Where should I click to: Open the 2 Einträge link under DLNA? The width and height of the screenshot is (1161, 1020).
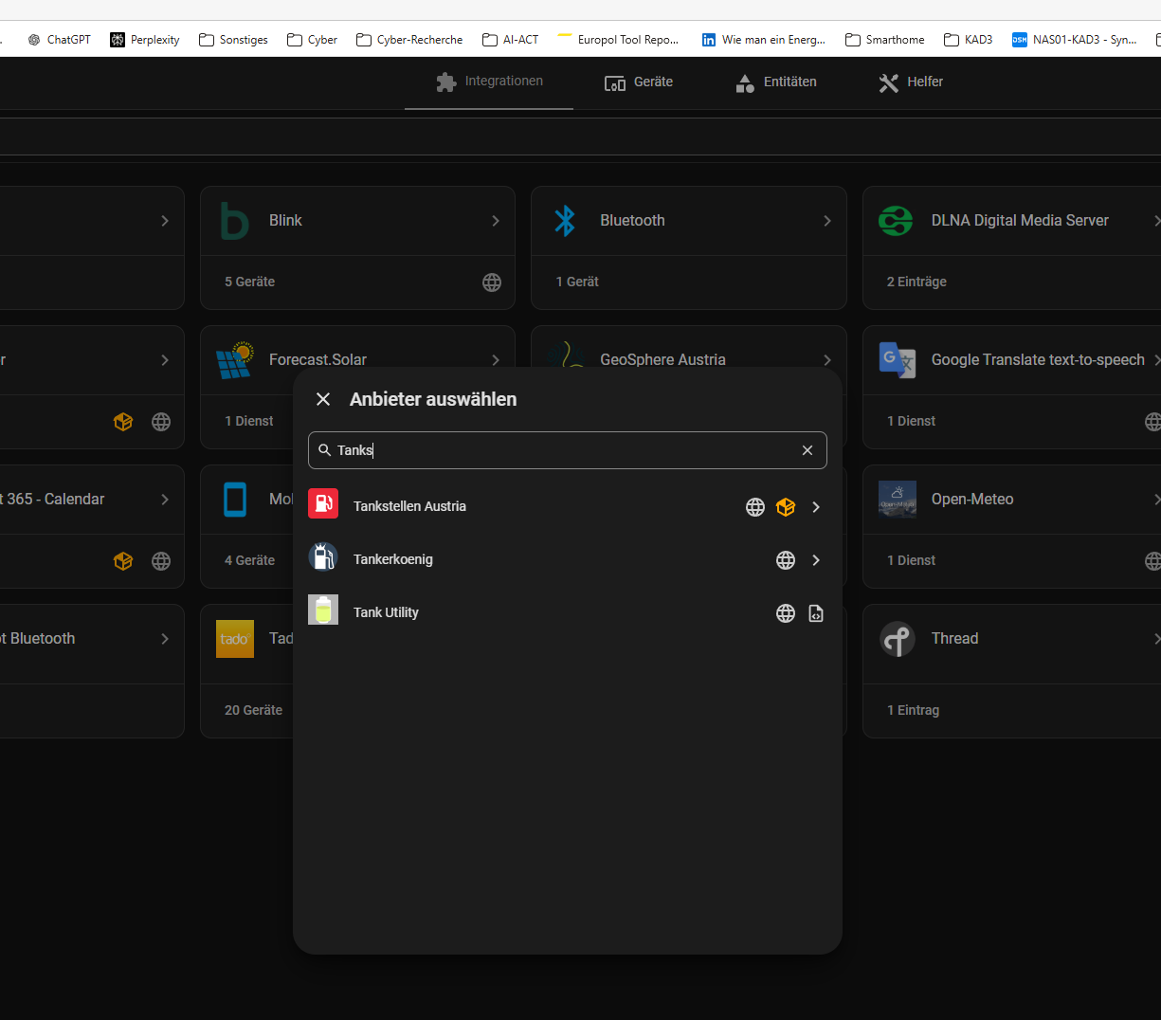tap(916, 282)
